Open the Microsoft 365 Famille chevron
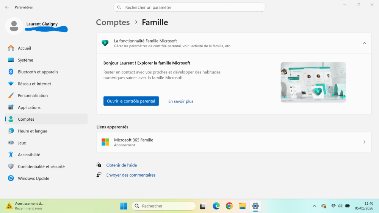Screen dimensions: 379x213 point(364,142)
